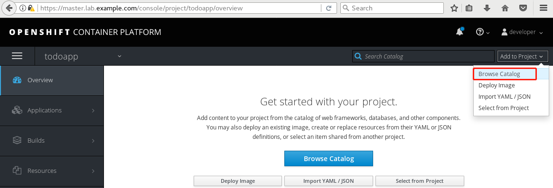Click the OpenShift Container Platform logo
553x188 pixels.
tap(85, 32)
